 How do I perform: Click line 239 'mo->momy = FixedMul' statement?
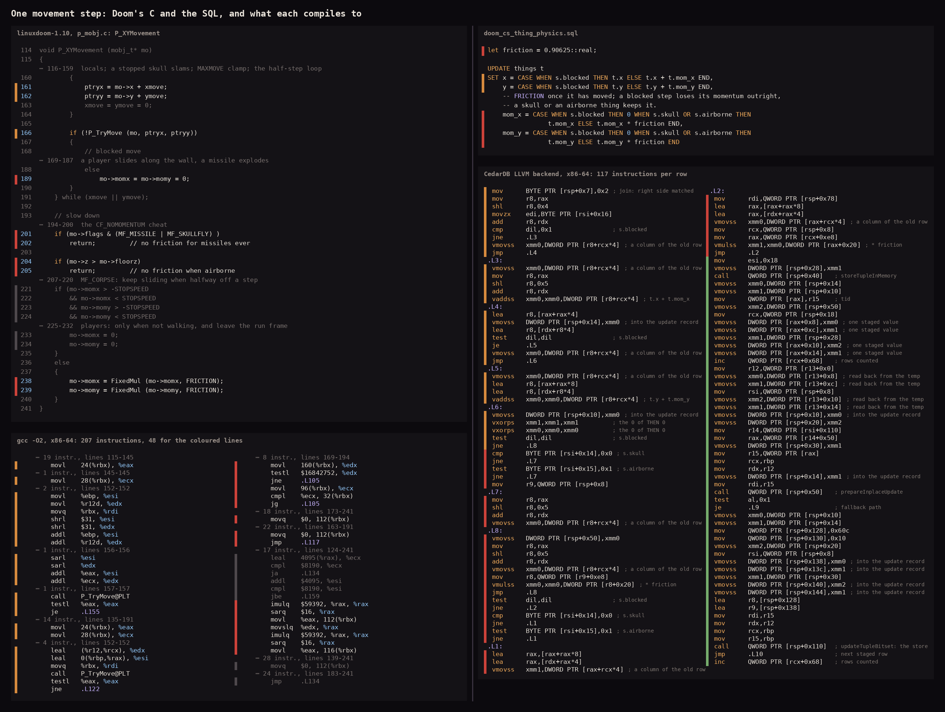146,390
